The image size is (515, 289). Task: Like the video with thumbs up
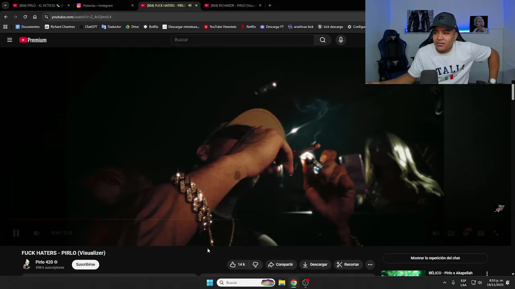pos(237,265)
